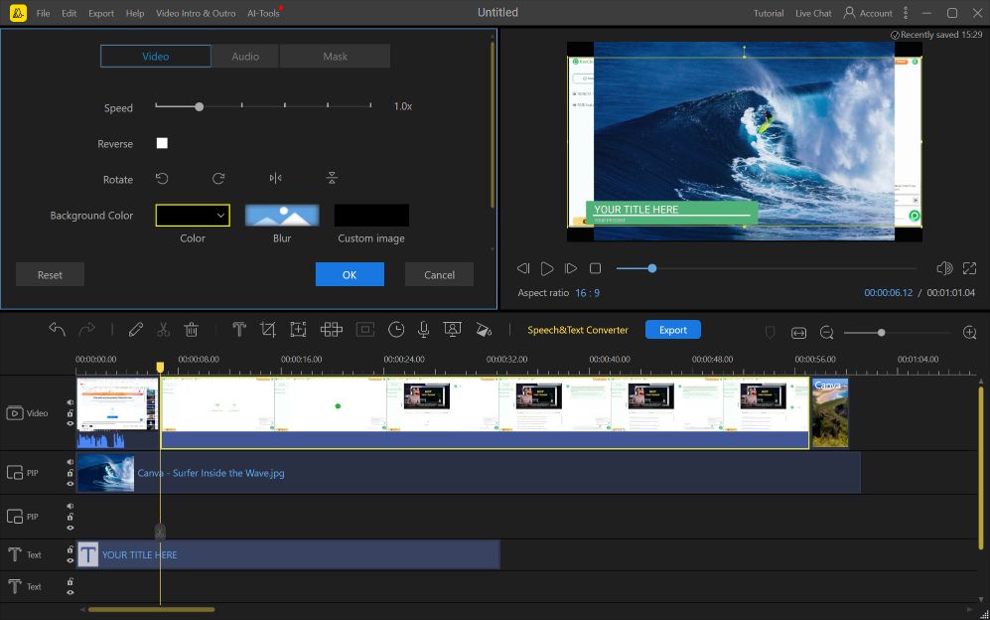
Task: Click the Export button
Action: pyautogui.click(x=672, y=329)
